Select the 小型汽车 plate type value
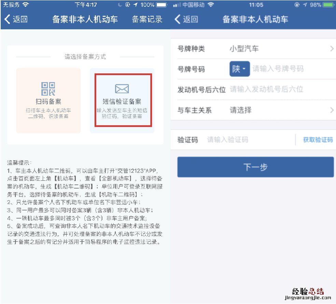 pos(244,49)
